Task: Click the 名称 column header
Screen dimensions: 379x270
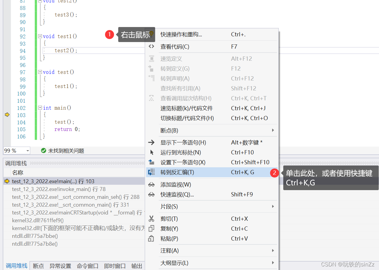Action: click(18, 173)
